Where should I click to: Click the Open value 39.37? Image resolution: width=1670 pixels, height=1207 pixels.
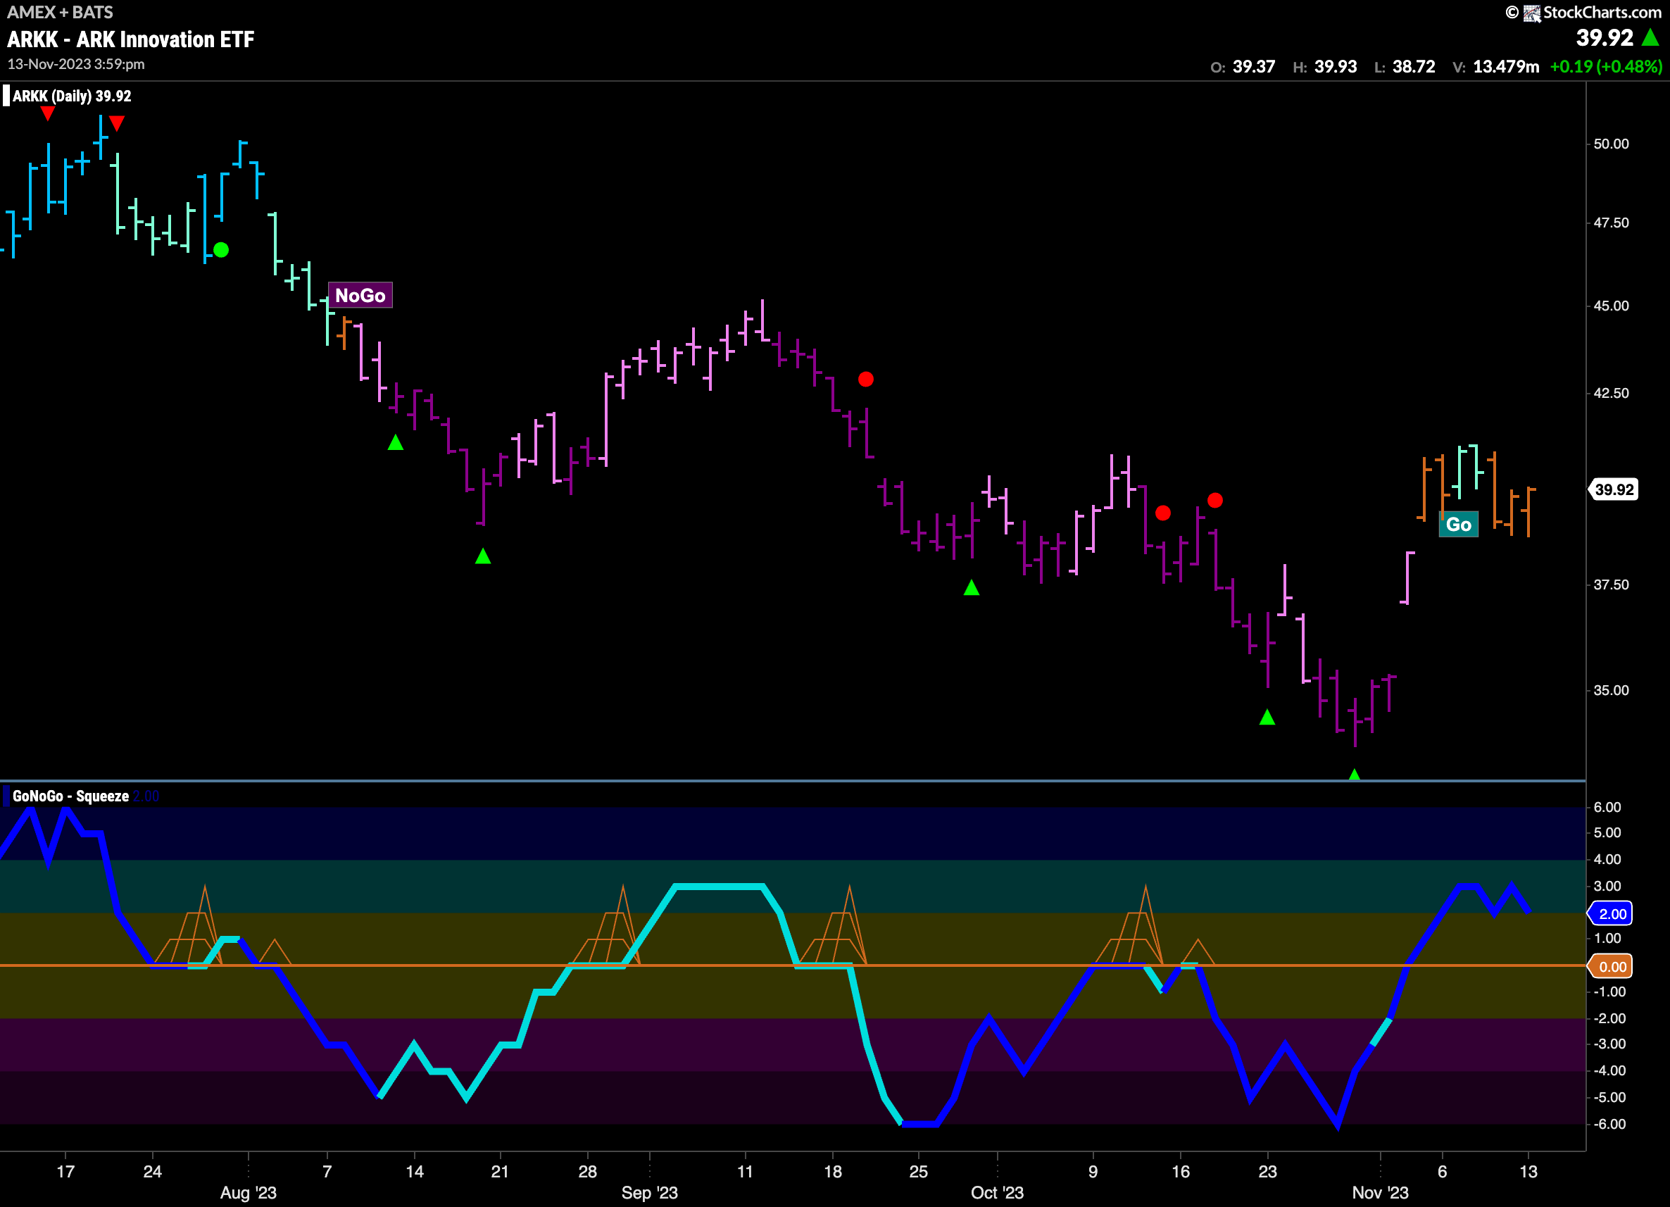click(x=1254, y=67)
